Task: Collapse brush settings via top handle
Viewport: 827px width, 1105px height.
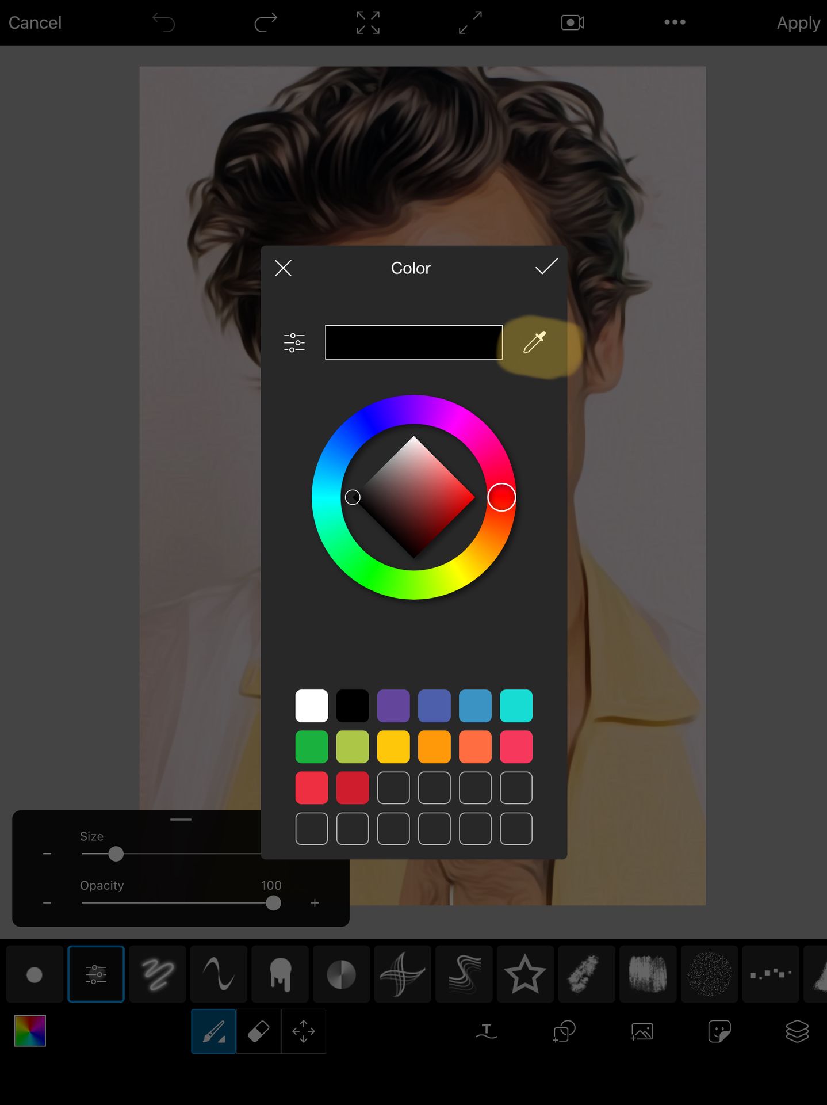Action: (181, 819)
